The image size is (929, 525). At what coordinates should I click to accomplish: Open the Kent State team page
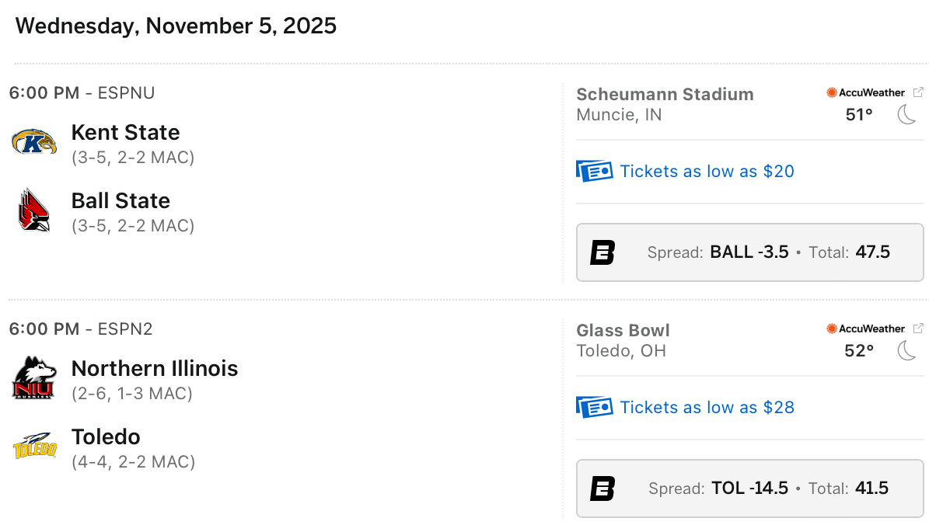pyautogui.click(x=125, y=132)
